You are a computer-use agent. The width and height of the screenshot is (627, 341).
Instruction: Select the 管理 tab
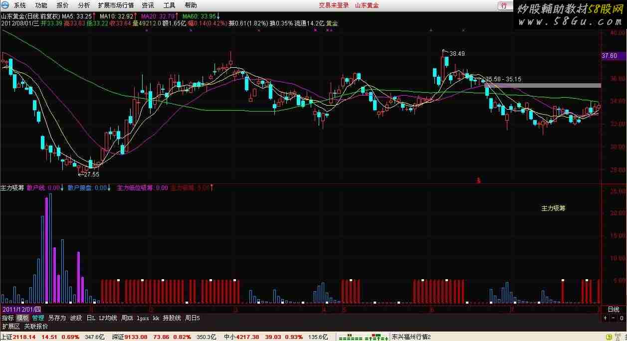click(38, 318)
